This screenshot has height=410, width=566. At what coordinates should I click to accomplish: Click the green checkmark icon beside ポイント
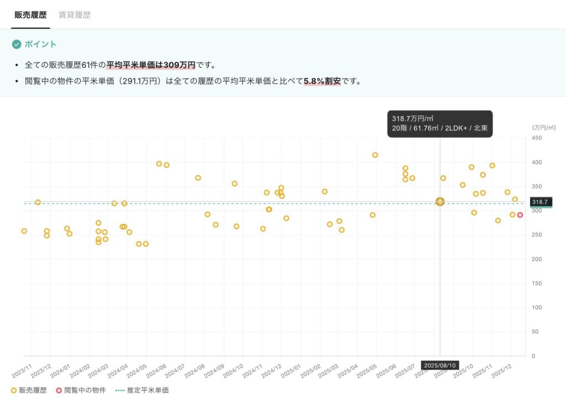click(17, 44)
